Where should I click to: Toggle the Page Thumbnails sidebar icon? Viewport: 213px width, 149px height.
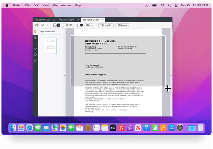click(35, 32)
